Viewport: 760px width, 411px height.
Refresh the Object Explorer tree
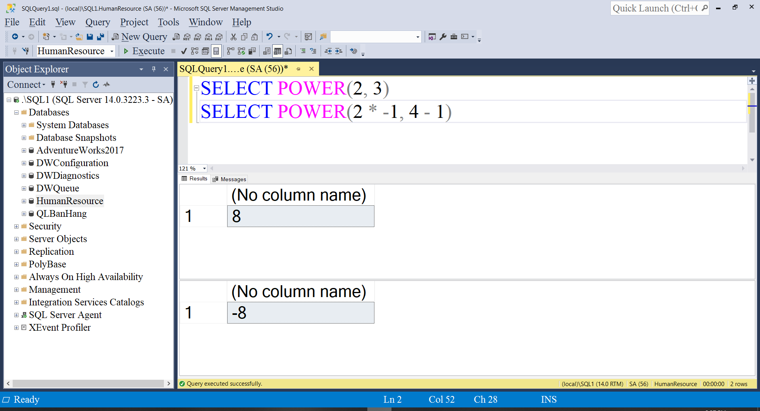[x=96, y=84]
